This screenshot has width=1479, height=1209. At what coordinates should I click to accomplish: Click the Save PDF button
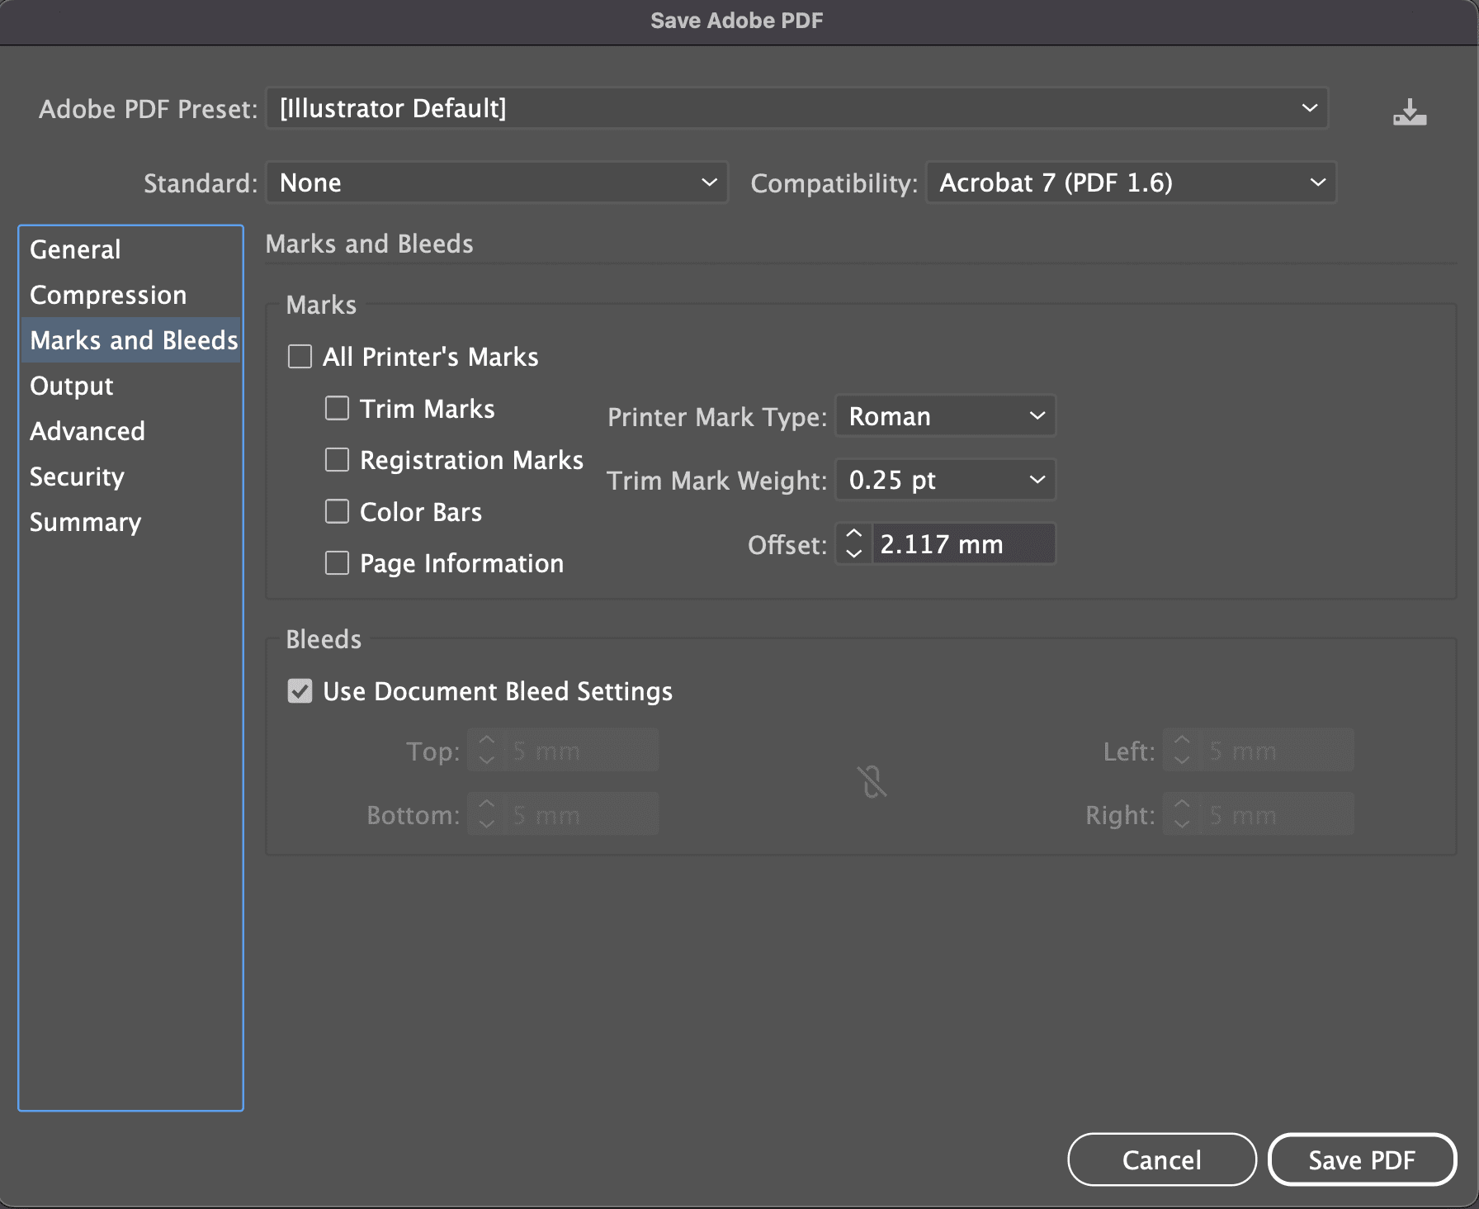coord(1362,1159)
